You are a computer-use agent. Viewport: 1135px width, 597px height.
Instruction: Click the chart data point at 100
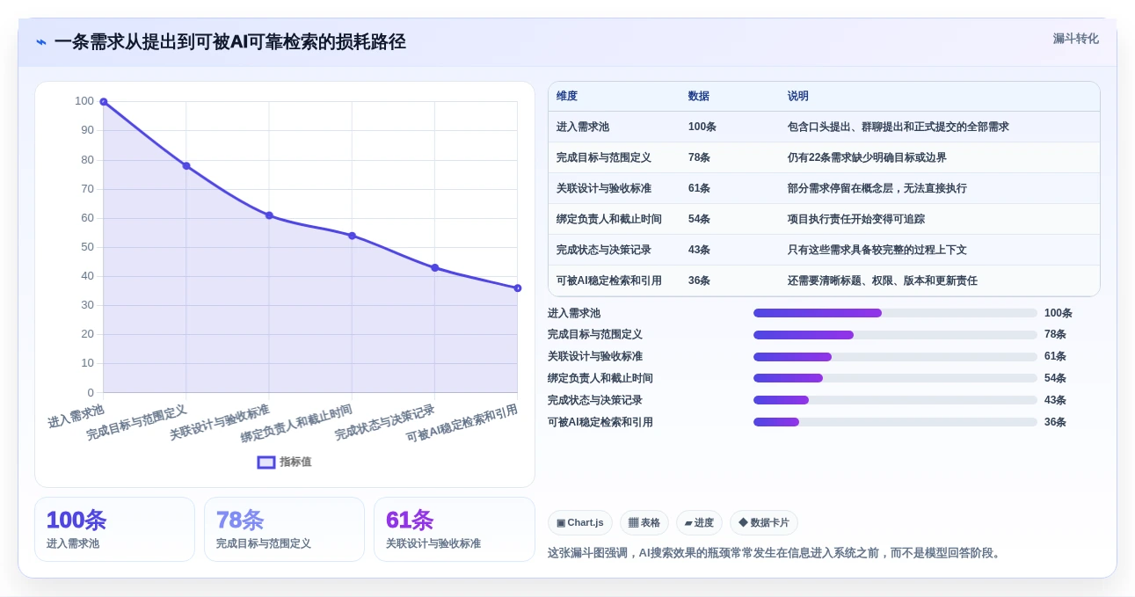pos(103,102)
